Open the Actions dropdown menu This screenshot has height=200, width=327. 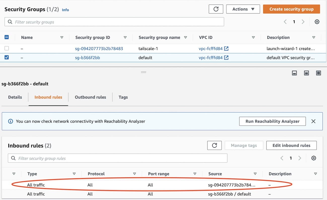pyautogui.click(x=243, y=9)
